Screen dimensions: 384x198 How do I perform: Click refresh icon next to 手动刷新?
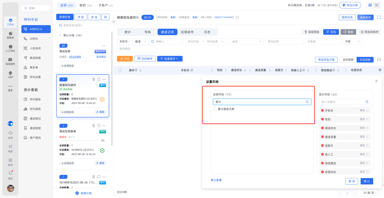coord(379,60)
